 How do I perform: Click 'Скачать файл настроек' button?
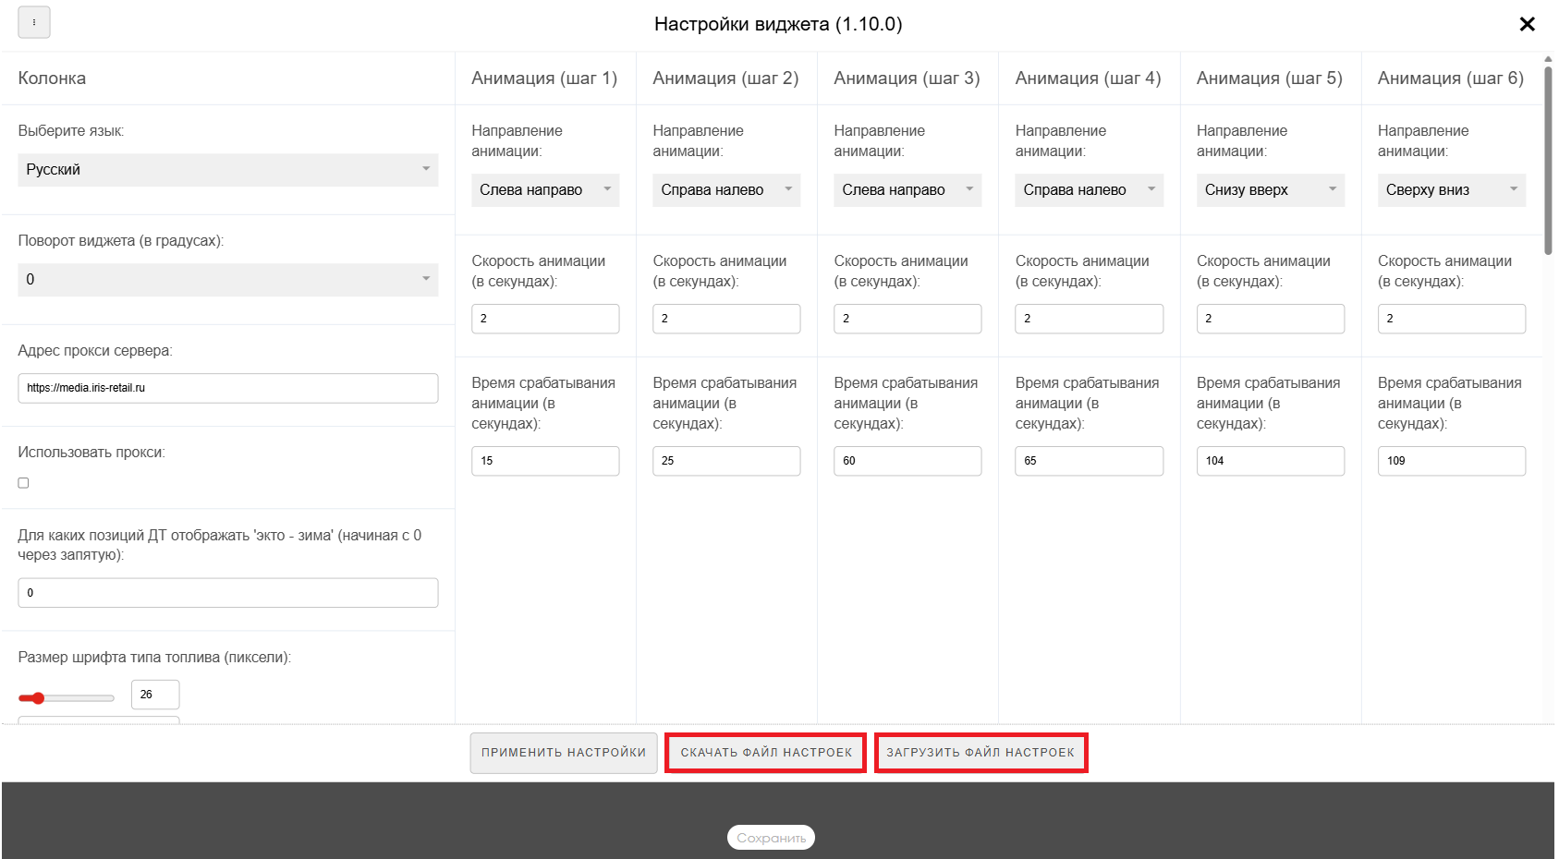(766, 753)
